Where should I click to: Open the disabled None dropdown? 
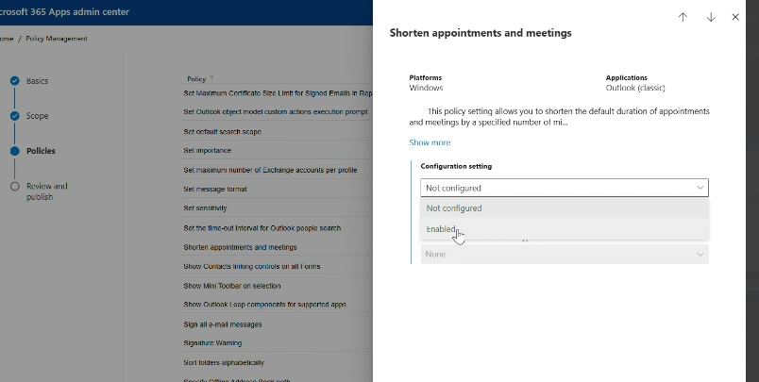565,255
